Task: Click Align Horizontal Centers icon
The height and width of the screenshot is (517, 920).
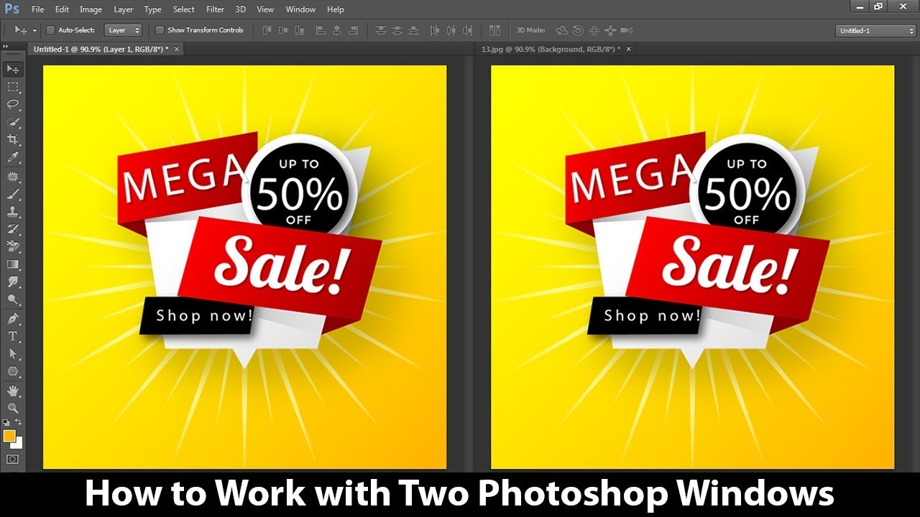Action: pos(336,30)
